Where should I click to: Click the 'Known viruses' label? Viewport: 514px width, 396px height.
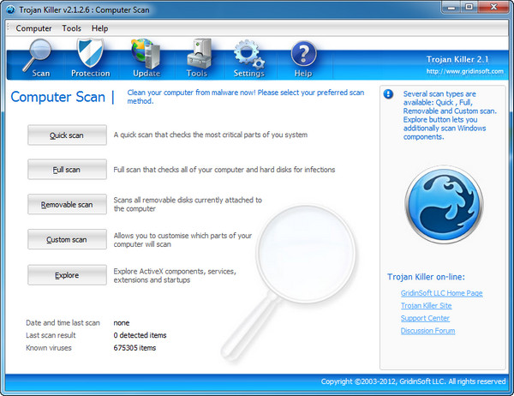(x=49, y=348)
